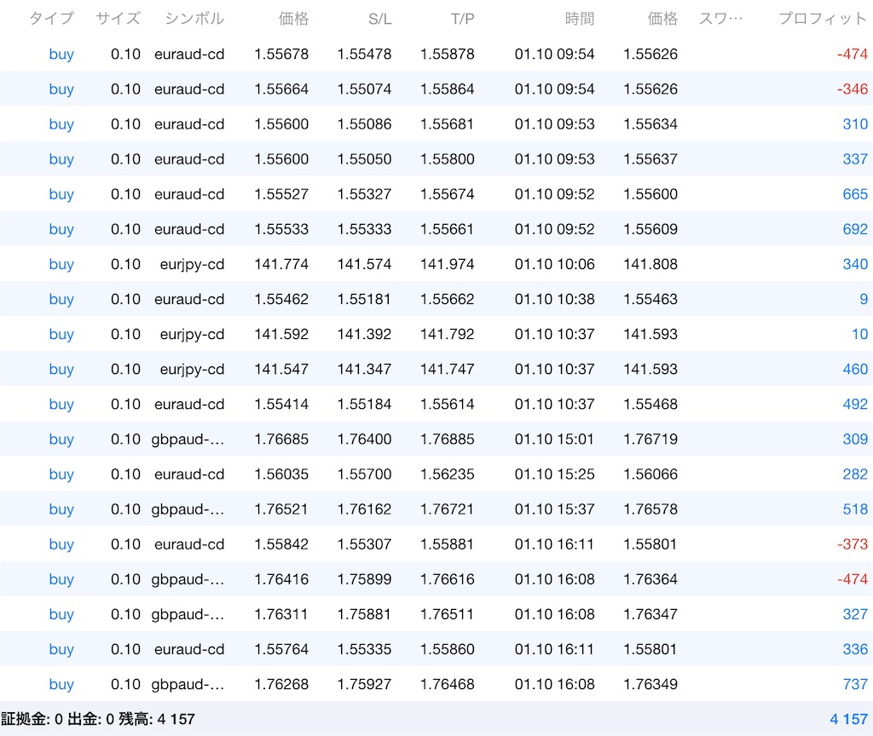Click profit value 337
The image size is (873, 736).
854,159
